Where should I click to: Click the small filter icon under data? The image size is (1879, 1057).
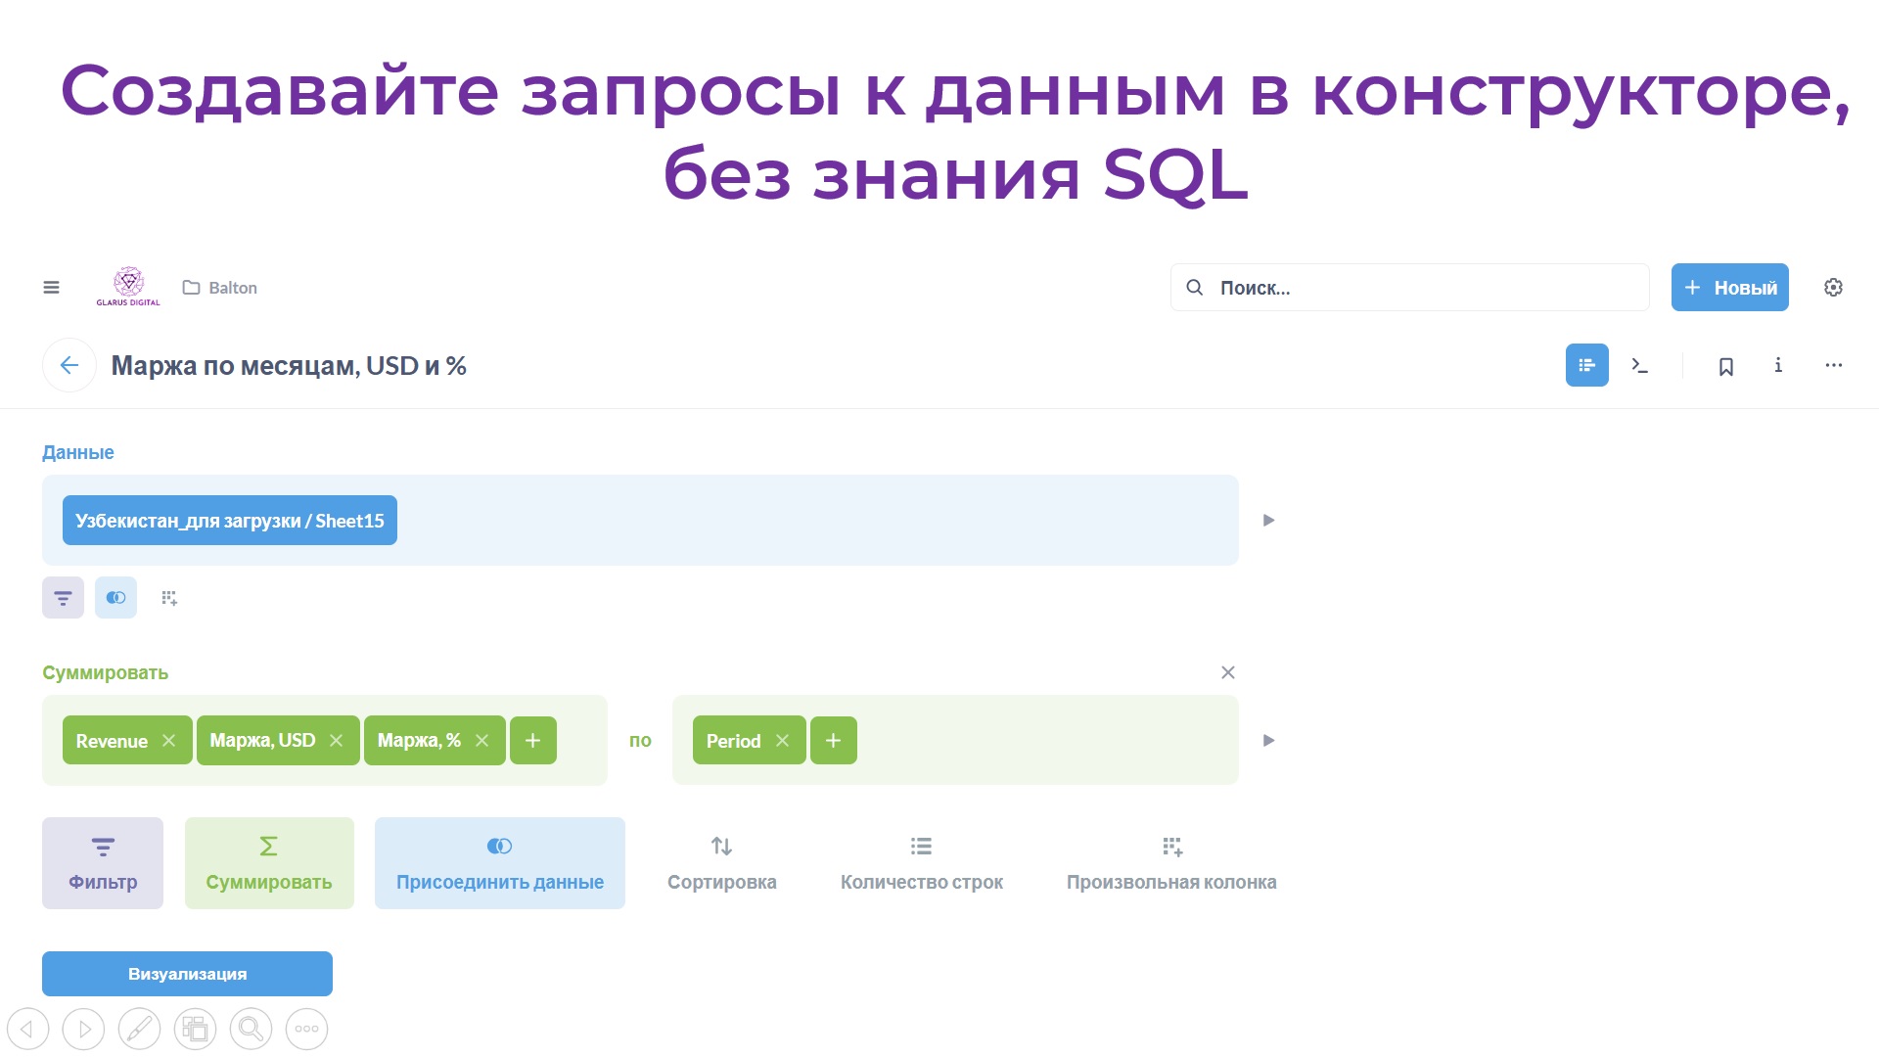click(63, 597)
